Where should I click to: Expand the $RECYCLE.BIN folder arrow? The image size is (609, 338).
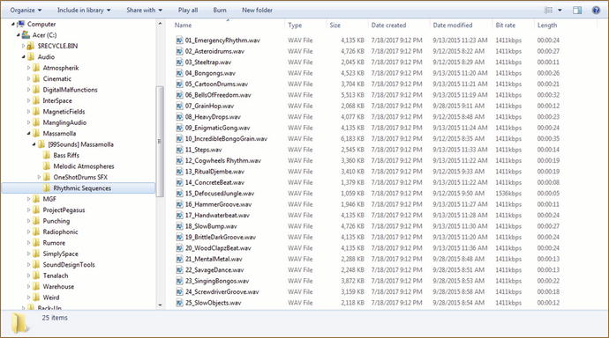pyautogui.click(x=23, y=46)
